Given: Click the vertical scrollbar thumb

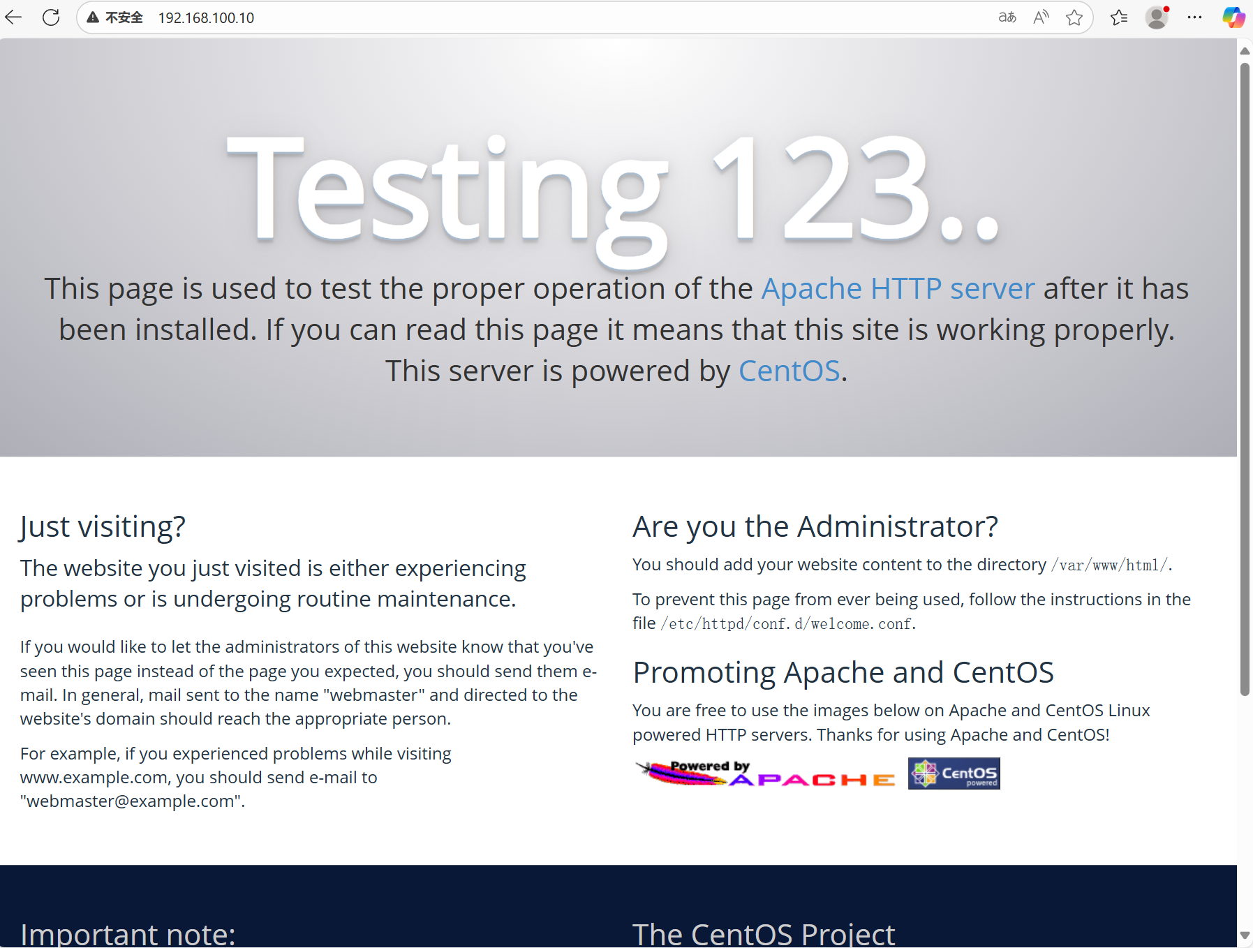Looking at the screenshot, I should 1245,379.
